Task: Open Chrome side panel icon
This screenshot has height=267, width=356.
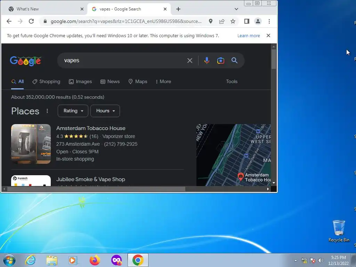Action: 247,21
